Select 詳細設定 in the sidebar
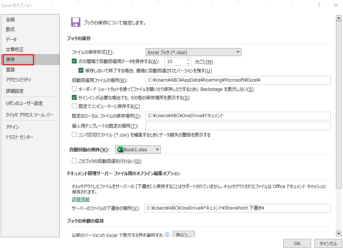Viewport: 343px width, 250px height. [15, 91]
